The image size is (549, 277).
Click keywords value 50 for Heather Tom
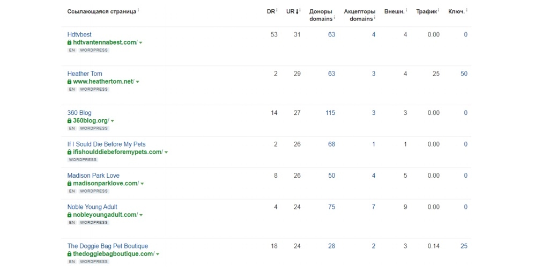(x=464, y=74)
